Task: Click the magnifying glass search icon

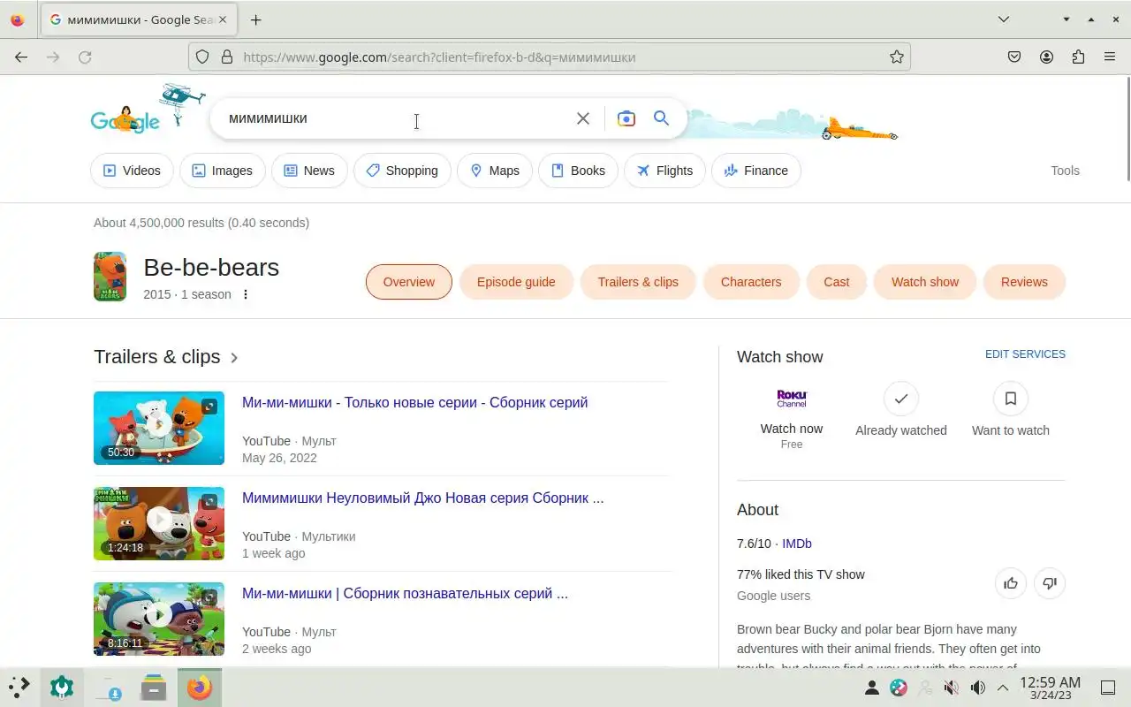Action: (x=661, y=118)
